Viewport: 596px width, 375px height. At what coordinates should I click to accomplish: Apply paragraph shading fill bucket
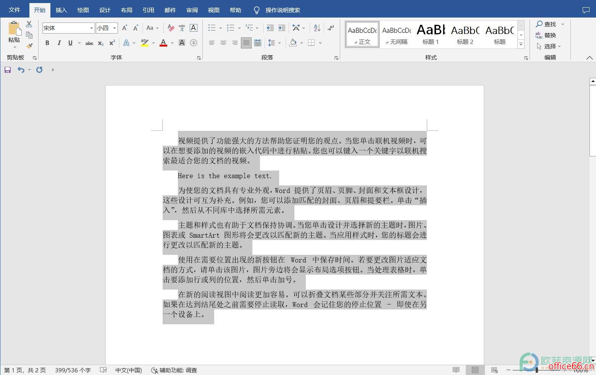(x=293, y=43)
